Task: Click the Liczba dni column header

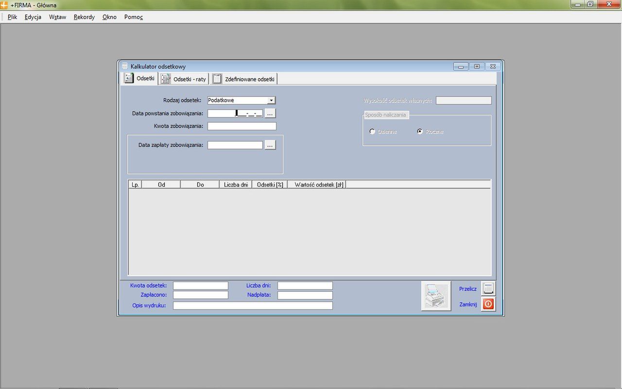Action: point(236,185)
